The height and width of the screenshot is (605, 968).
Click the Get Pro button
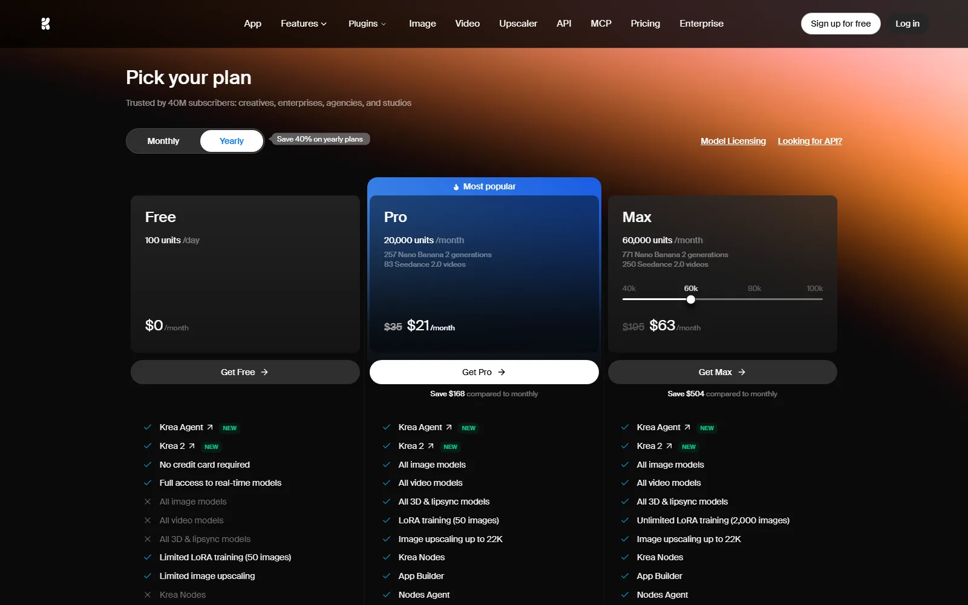484,372
